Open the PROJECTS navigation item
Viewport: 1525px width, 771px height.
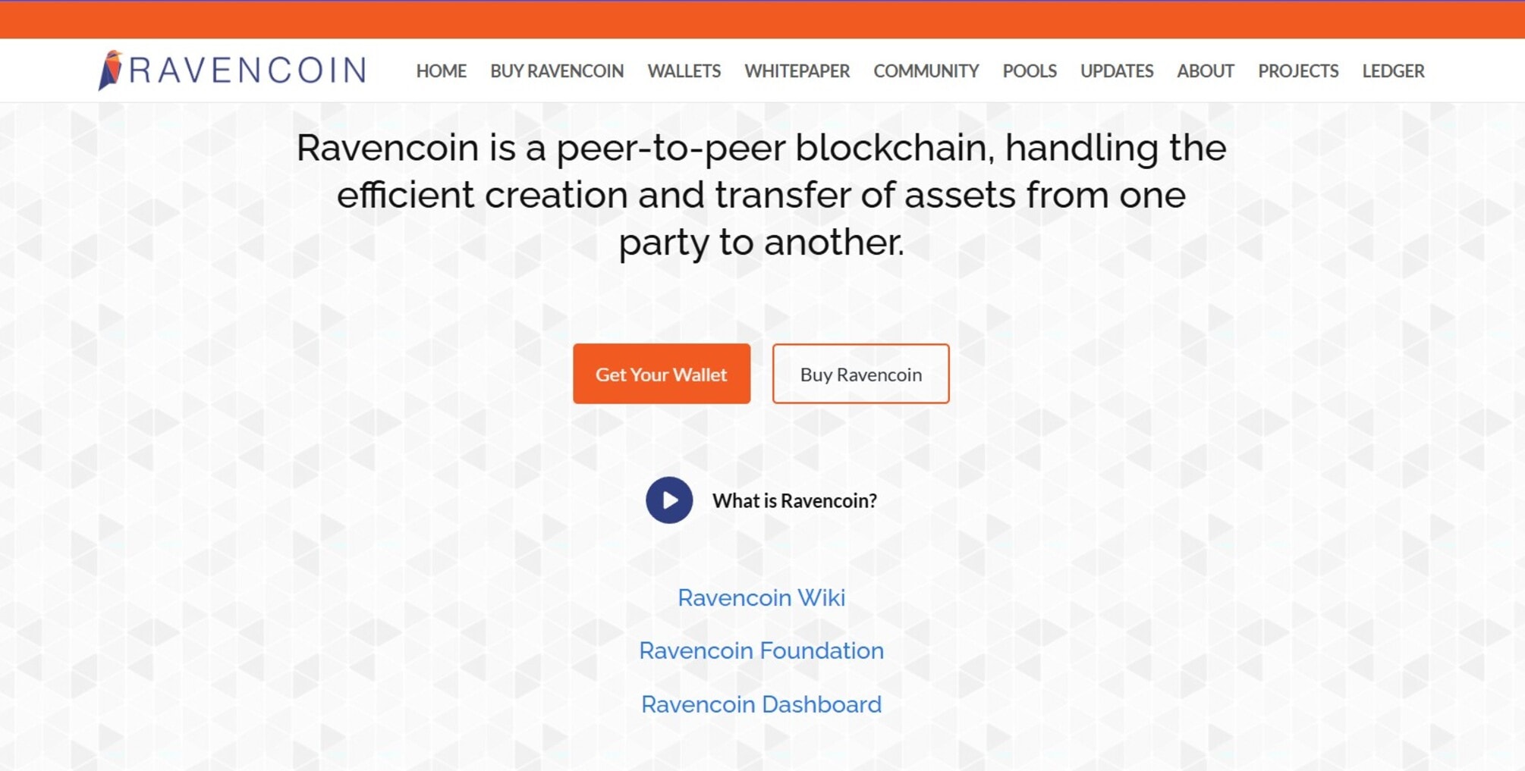click(1299, 71)
